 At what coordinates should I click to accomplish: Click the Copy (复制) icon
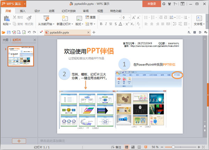tap(15, 24)
